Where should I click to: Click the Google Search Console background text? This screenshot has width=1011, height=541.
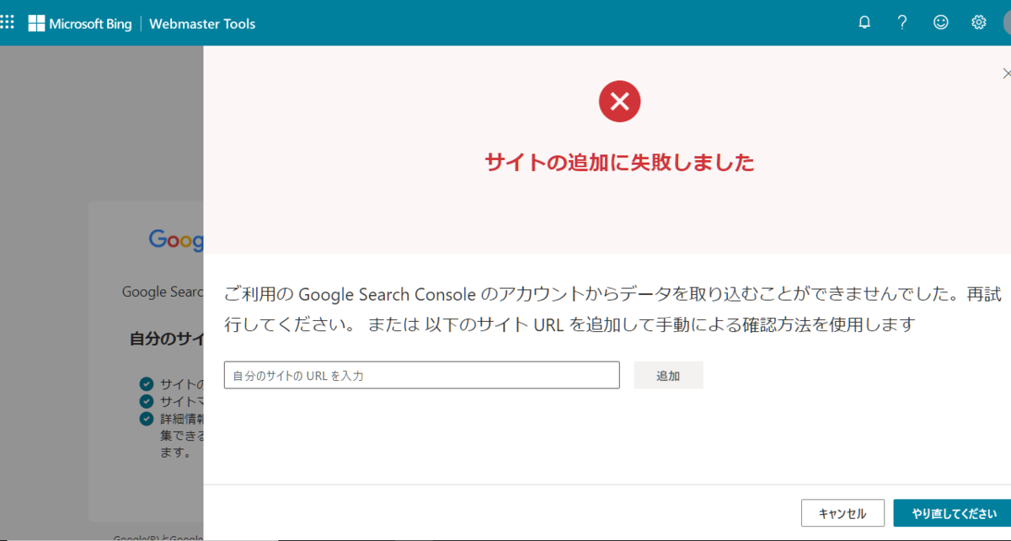click(163, 292)
